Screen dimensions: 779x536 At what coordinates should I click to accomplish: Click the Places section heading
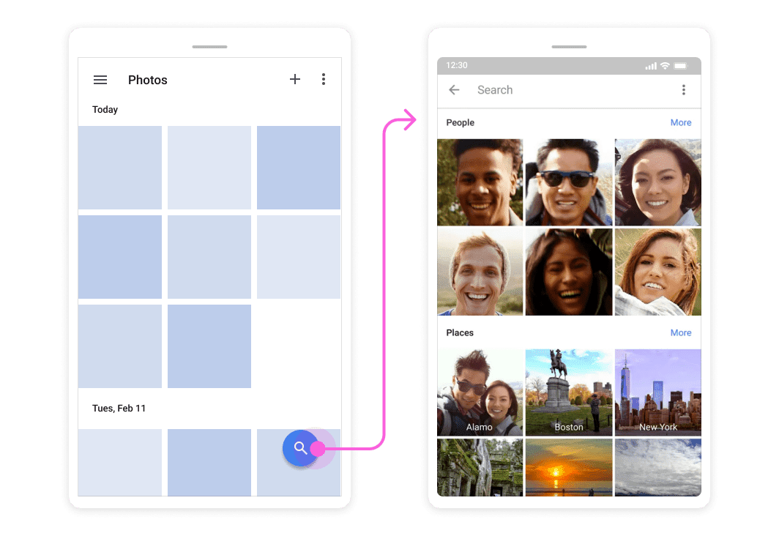tap(460, 333)
